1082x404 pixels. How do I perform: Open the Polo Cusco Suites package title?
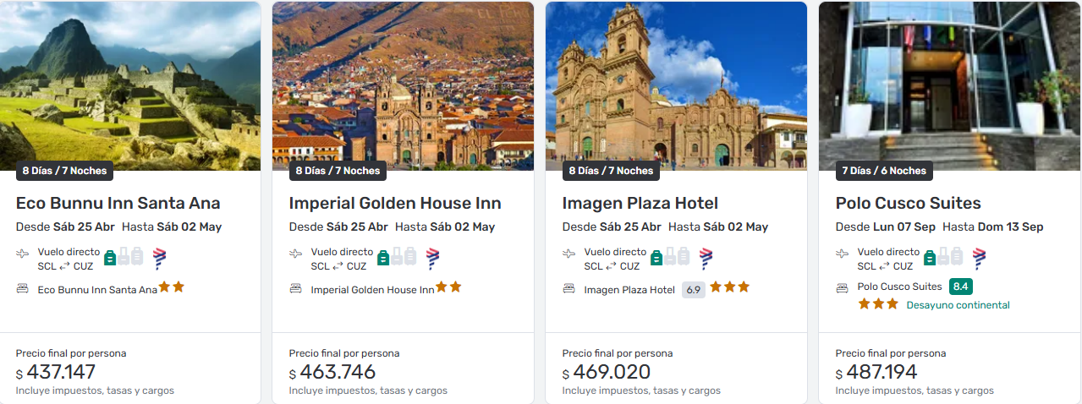coord(909,204)
